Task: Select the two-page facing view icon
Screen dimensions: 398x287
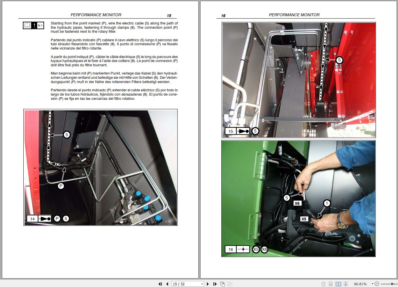Action: (338, 284)
